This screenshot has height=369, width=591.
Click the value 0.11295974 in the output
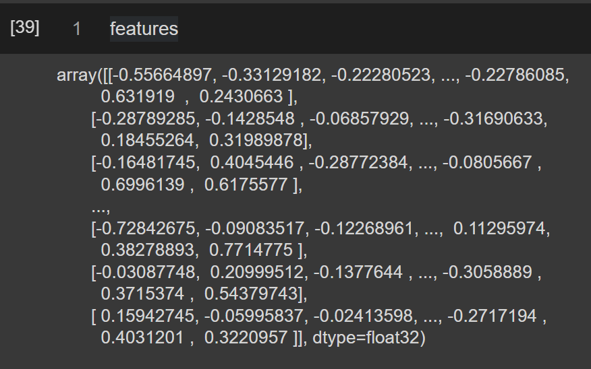point(500,228)
